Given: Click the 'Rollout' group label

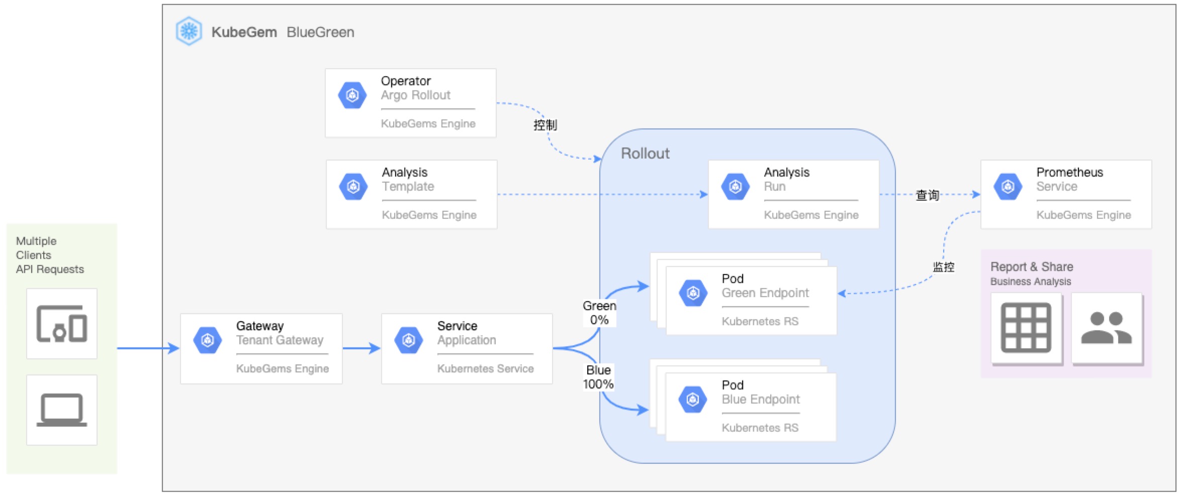Looking at the screenshot, I should coord(645,153).
